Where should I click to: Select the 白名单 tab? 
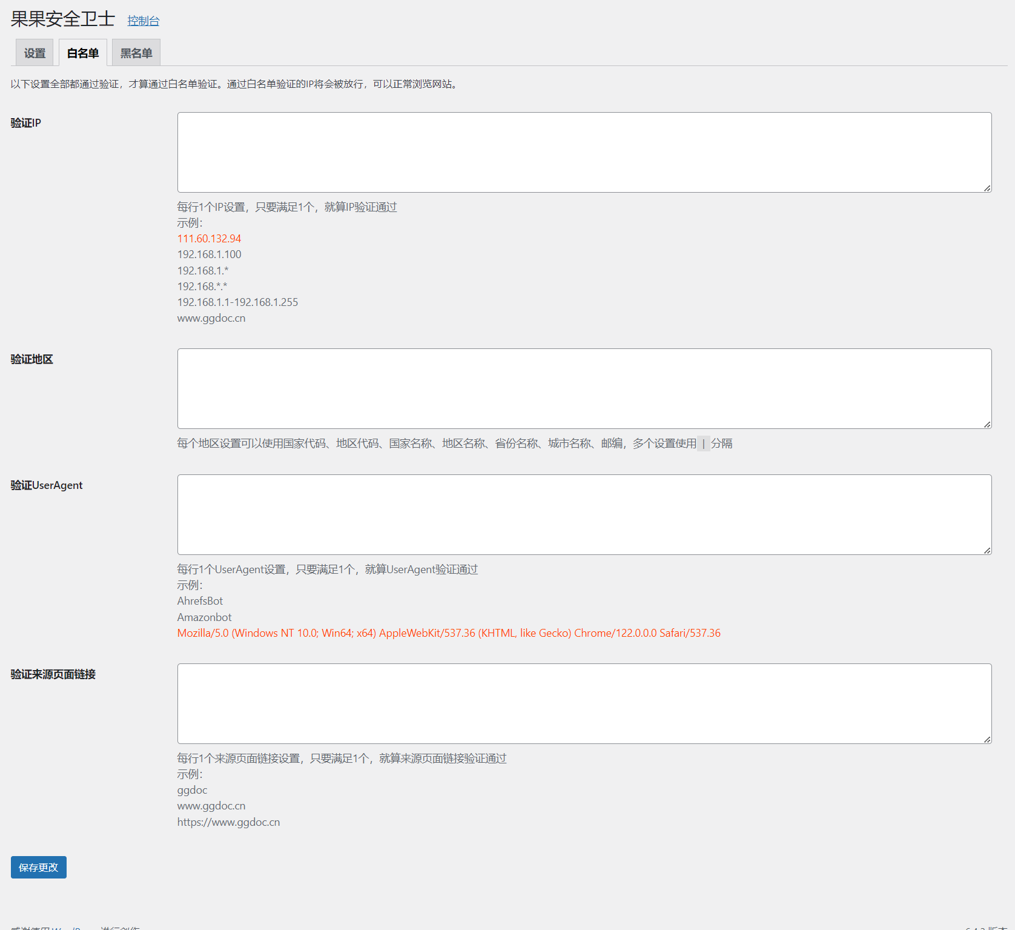pyautogui.click(x=83, y=53)
